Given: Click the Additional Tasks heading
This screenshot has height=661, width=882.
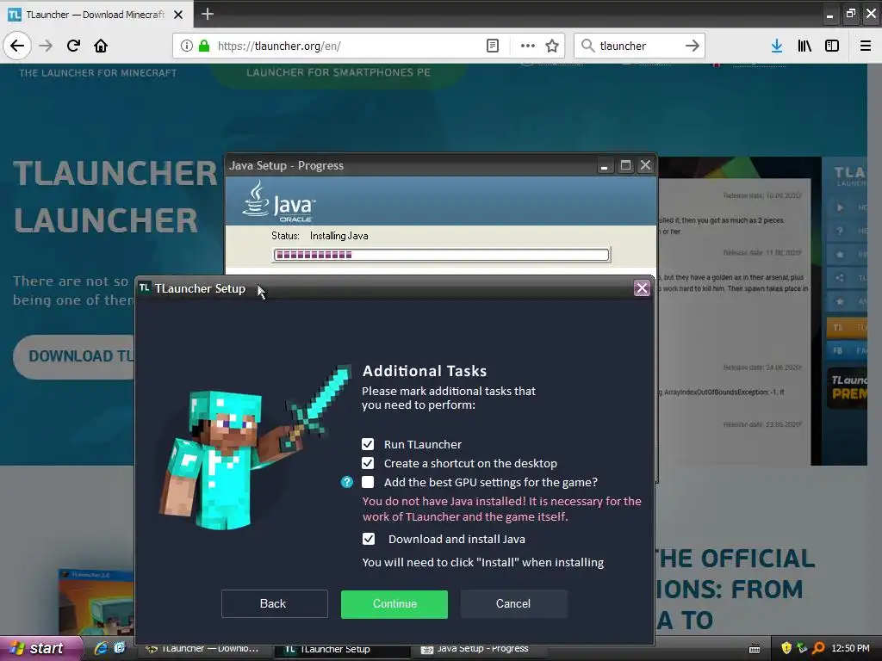Looking at the screenshot, I should [425, 371].
